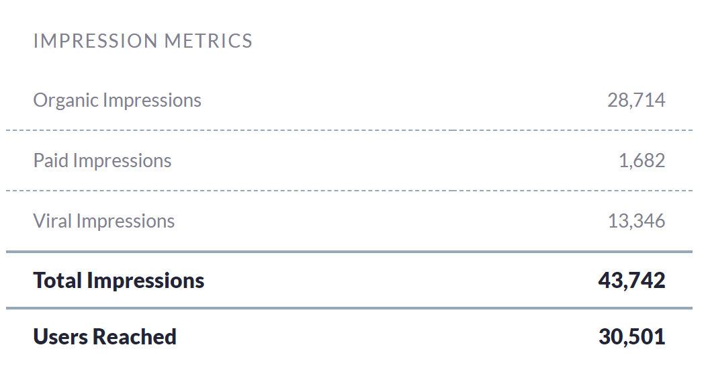
Task: Select the Viral Impressions label
Action: tap(103, 222)
